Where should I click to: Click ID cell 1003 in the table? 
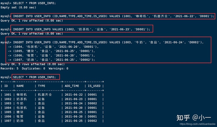8,103
